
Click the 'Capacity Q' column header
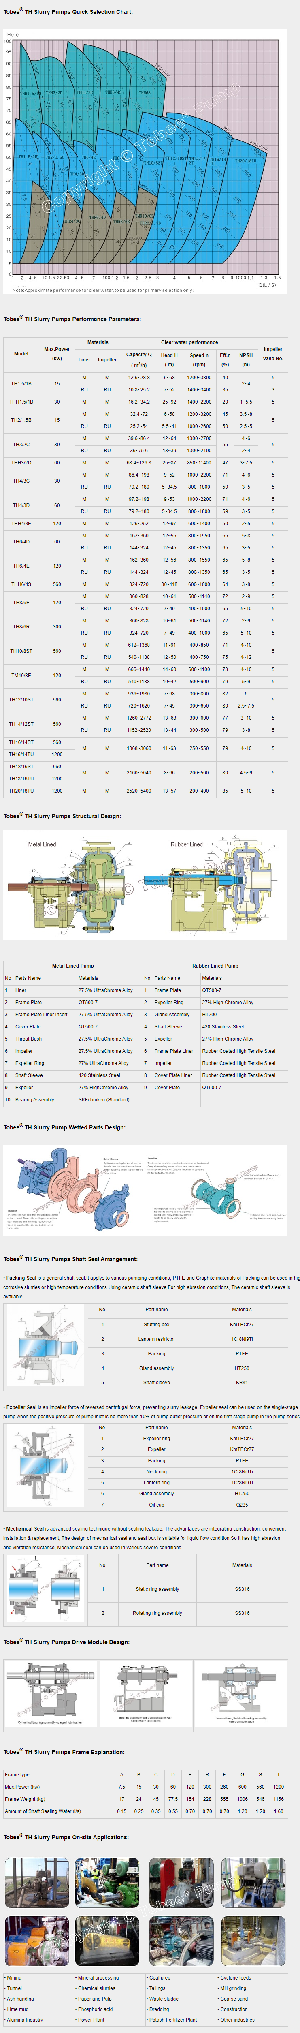[139, 359]
